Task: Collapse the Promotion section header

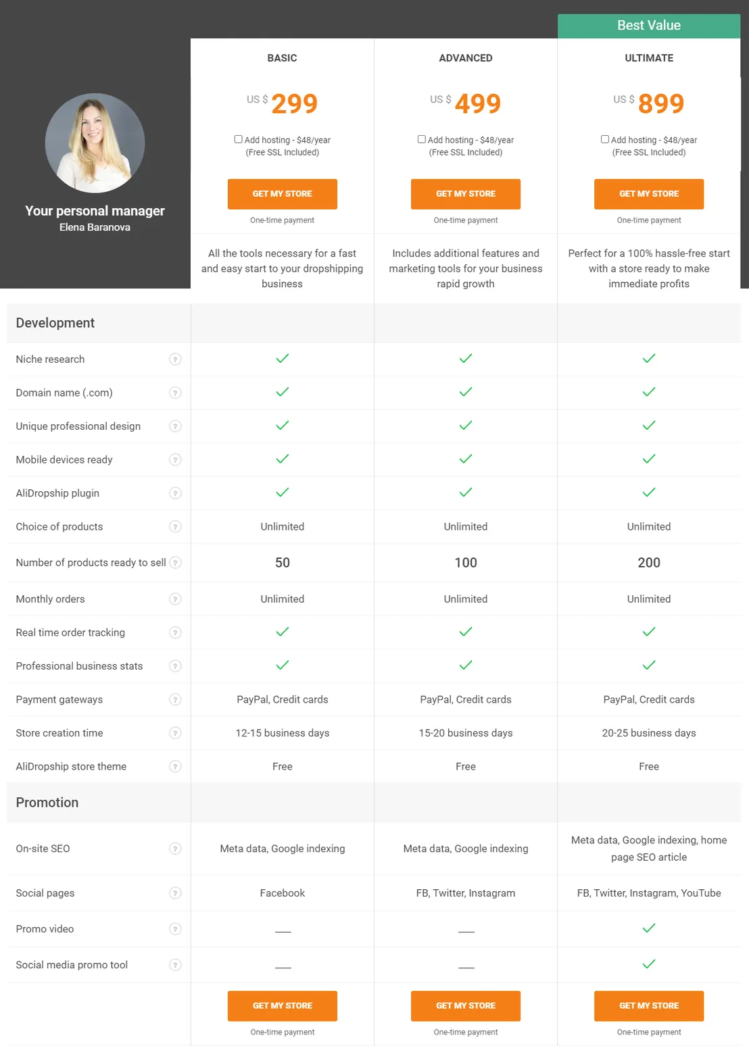Action: click(x=47, y=803)
